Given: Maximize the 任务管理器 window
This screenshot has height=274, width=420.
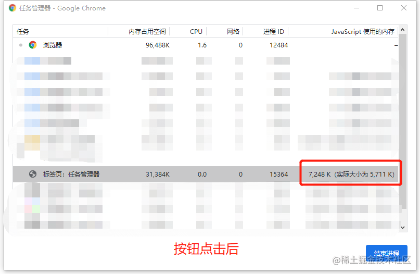Looking at the screenshot, I should (x=380, y=8).
